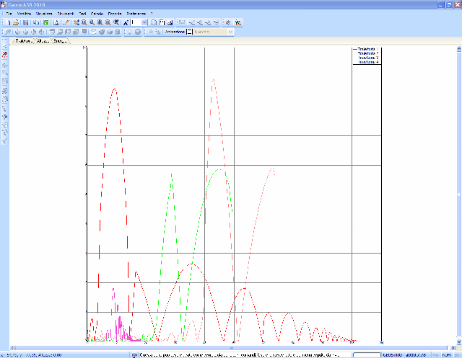Click the running figure icon in sidebar
462x358 pixels.
coord(5,117)
